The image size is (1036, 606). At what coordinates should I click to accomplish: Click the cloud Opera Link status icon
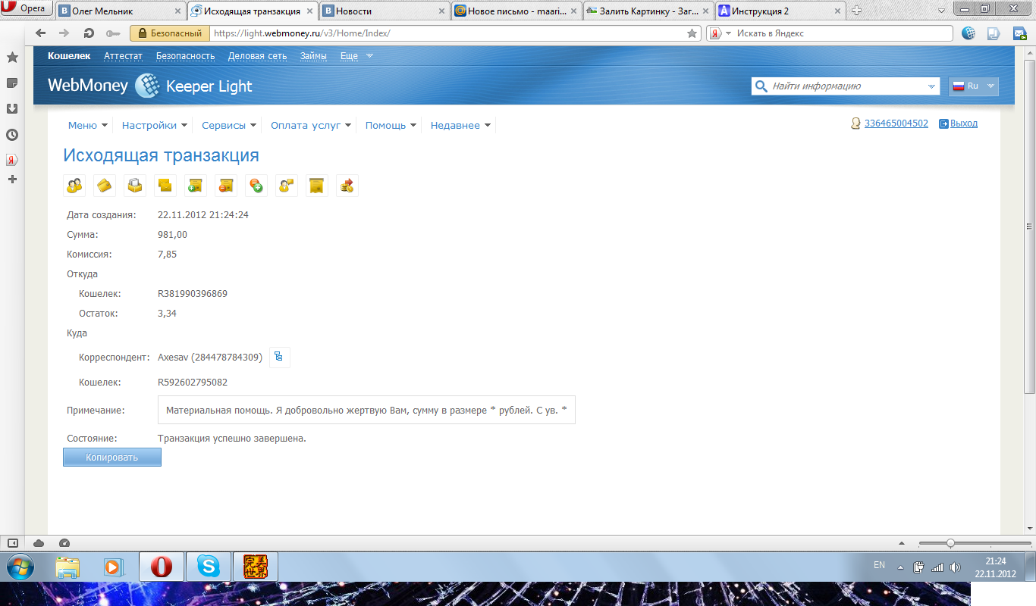point(39,543)
